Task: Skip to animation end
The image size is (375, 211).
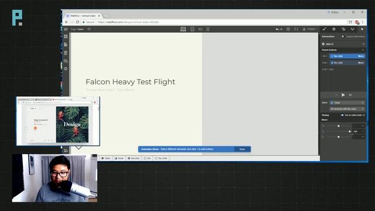Action: coord(350,95)
